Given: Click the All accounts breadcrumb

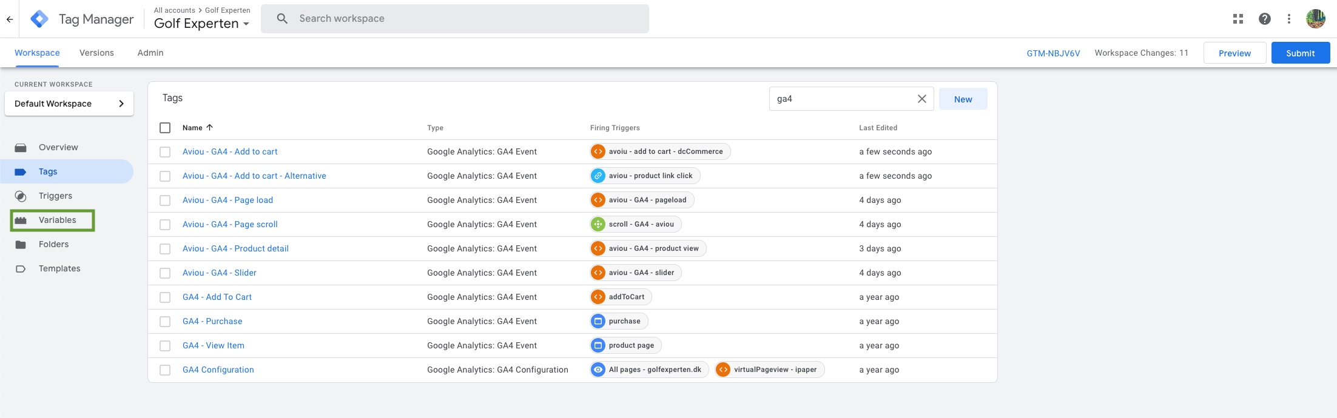Looking at the screenshot, I should 175,10.
